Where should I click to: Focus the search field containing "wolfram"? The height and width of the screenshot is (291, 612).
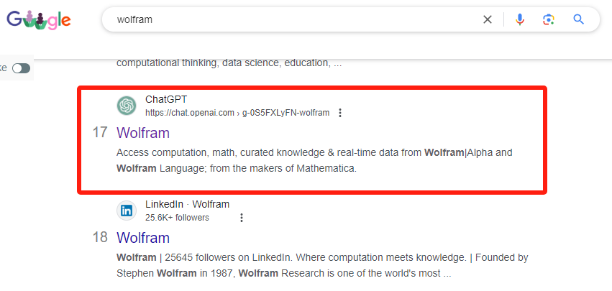[x=288, y=19]
